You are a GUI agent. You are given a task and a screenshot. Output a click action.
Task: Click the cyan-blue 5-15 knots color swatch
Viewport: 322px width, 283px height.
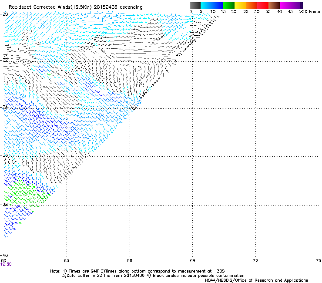tap(212, 5)
